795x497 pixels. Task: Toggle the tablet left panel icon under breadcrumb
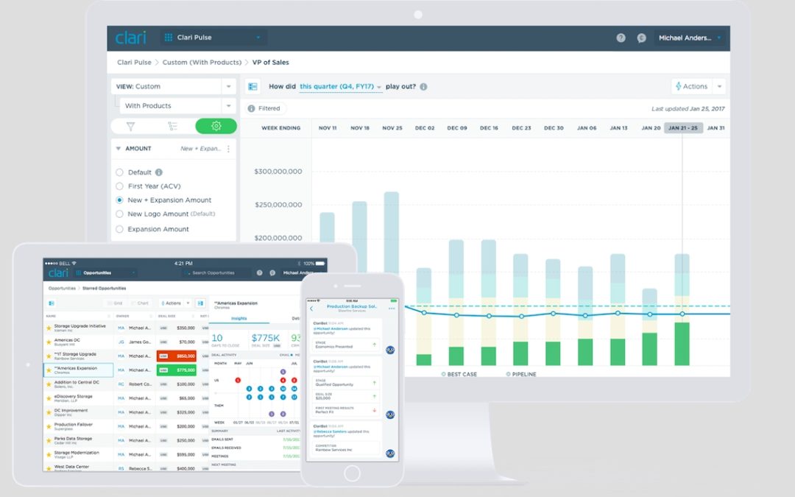coord(52,303)
